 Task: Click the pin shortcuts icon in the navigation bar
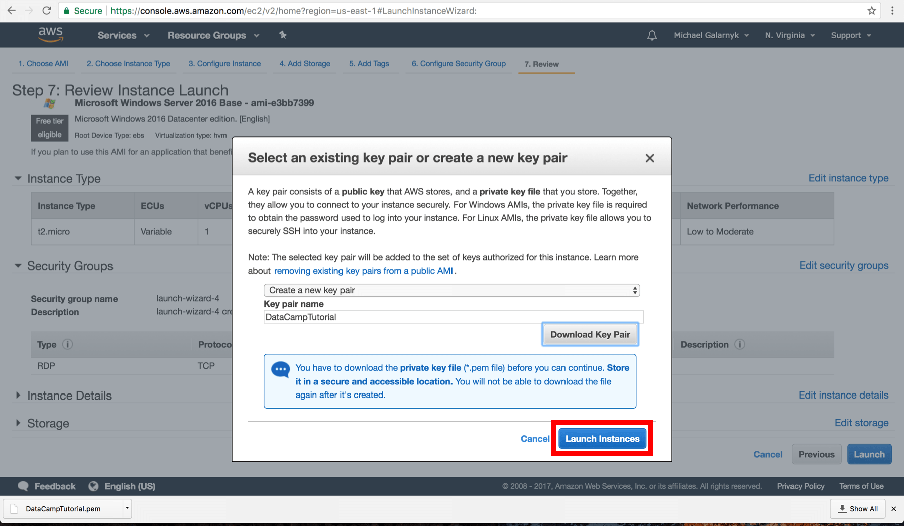click(283, 35)
